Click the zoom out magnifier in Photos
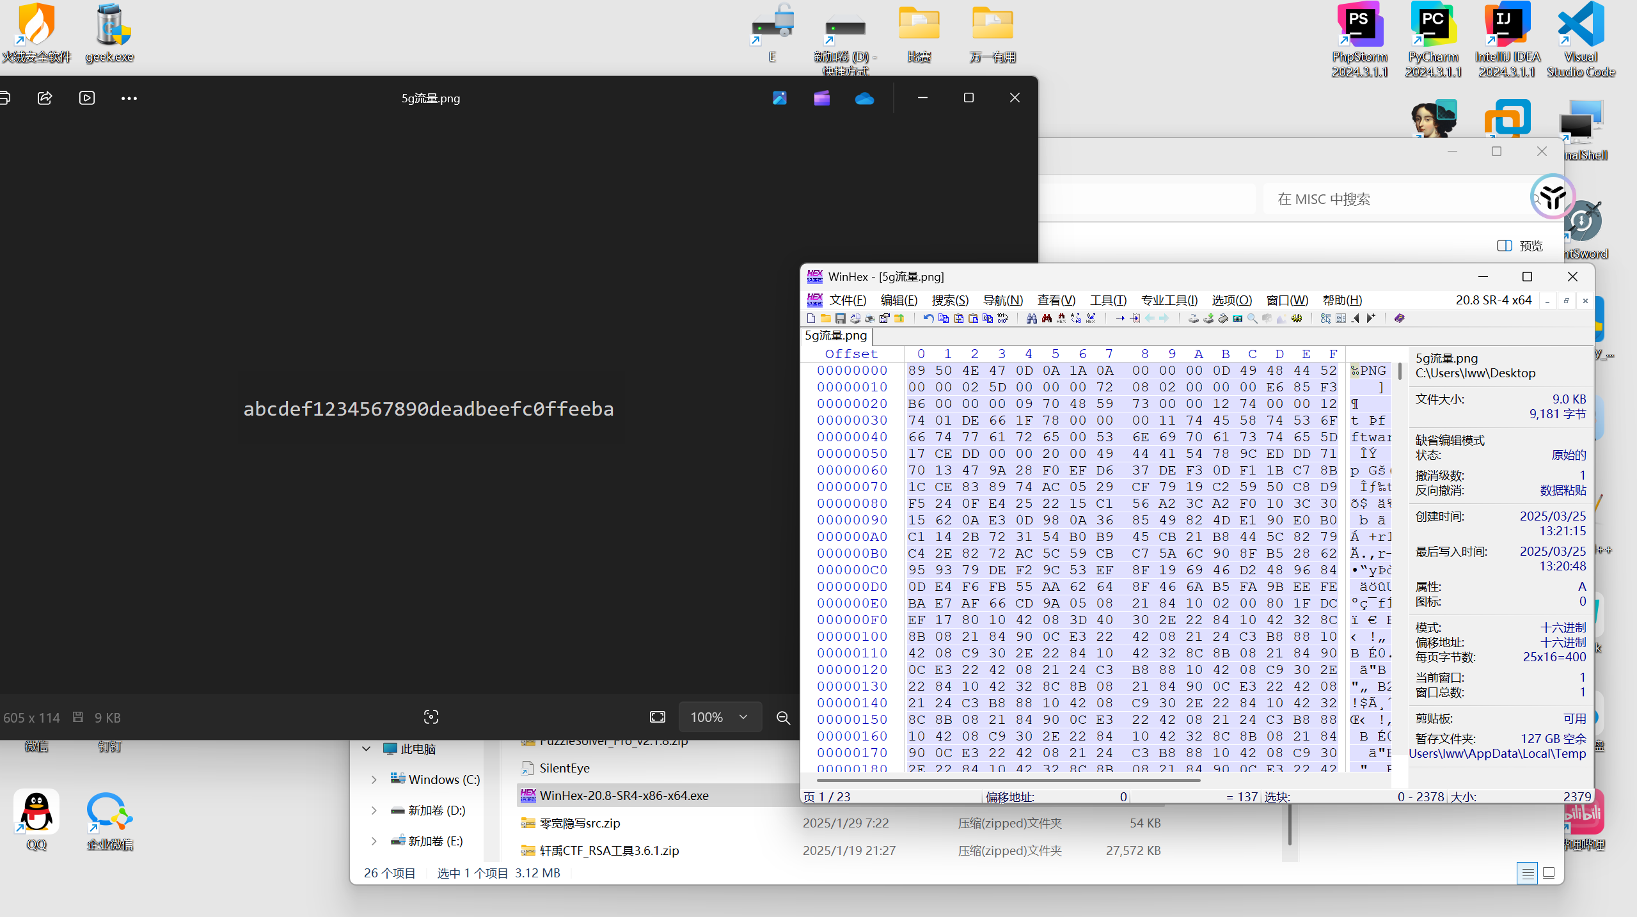Viewport: 1637px width, 917px height. [783, 717]
